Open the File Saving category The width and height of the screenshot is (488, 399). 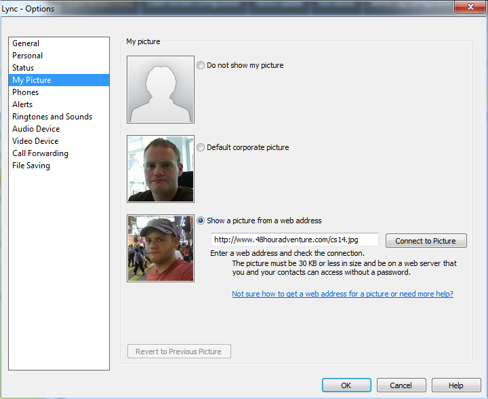(x=59, y=166)
